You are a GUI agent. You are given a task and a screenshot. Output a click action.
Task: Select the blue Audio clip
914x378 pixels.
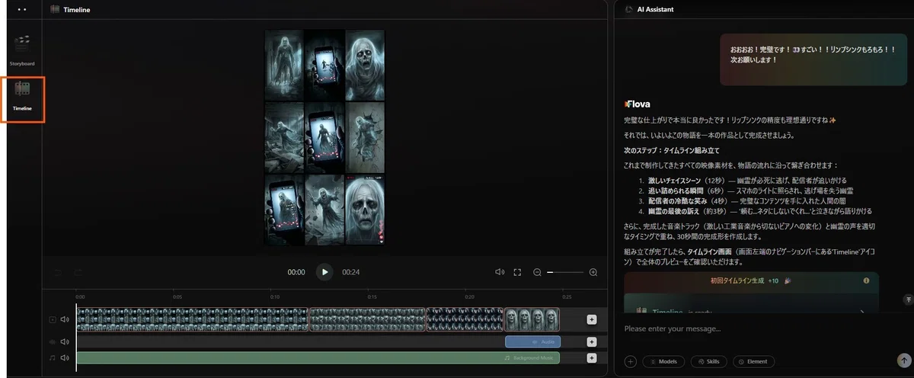pyautogui.click(x=532, y=342)
